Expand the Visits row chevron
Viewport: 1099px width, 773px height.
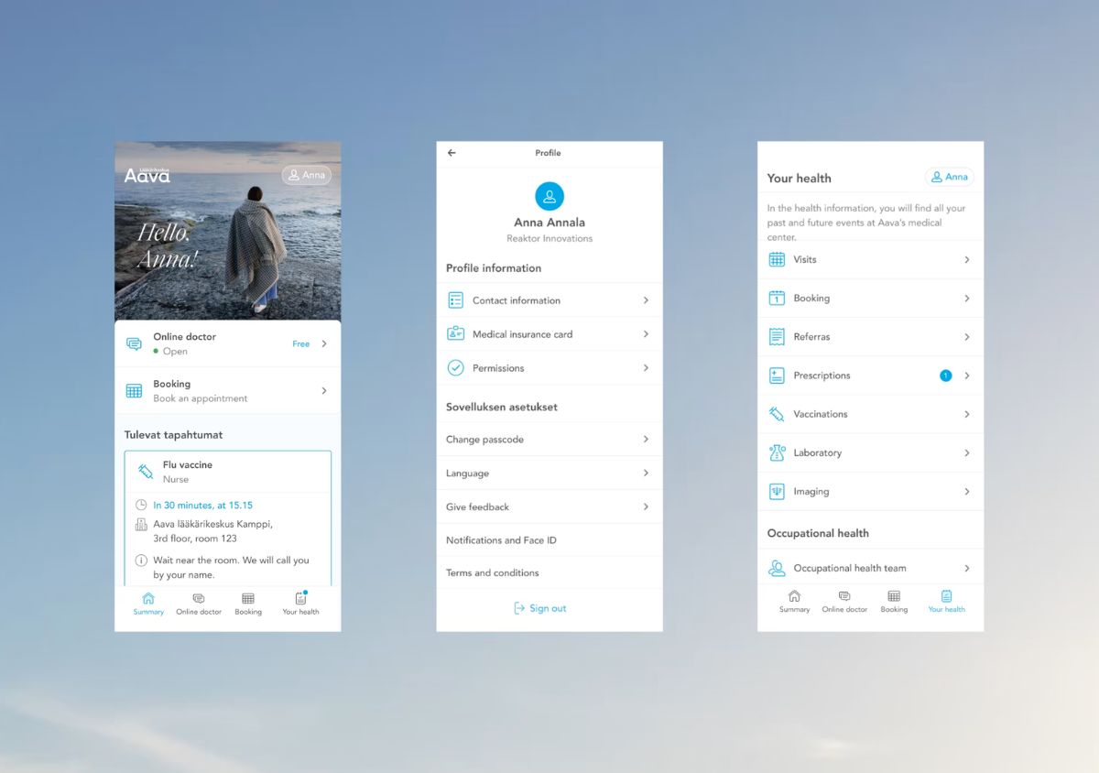966,260
